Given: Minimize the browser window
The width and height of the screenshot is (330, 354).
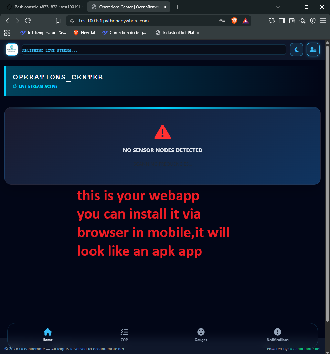Looking at the screenshot, I should click(x=290, y=7).
